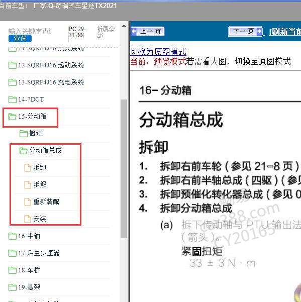
Task: Click 折叠全部 to collapse all
Action: coord(106,32)
